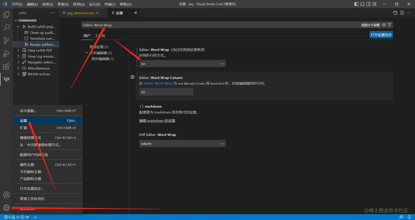Click Recipe: pdflatex item

tap(36, 44)
